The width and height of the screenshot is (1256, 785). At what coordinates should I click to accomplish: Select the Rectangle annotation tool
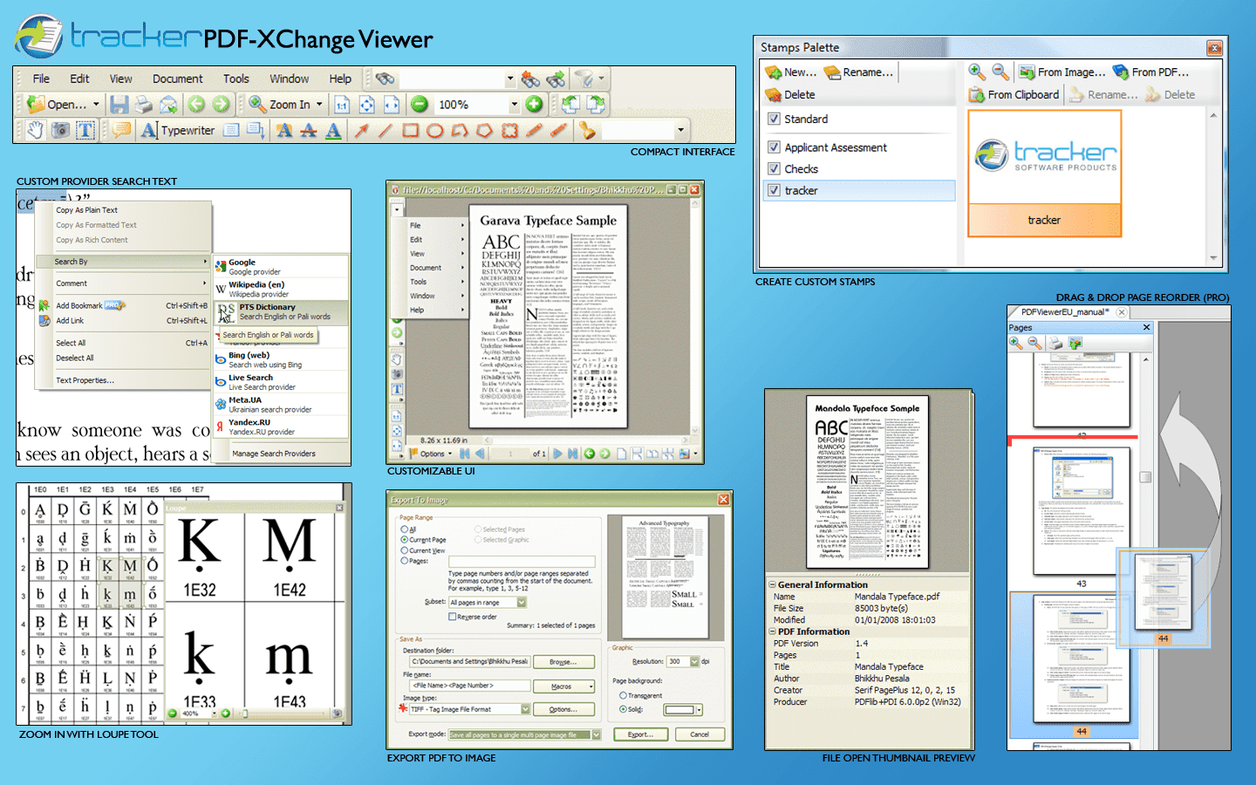pyautogui.click(x=408, y=131)
